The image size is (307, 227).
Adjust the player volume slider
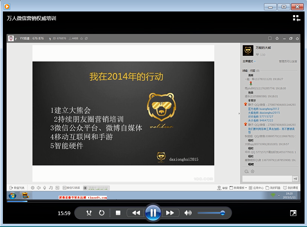click(211, 213)
